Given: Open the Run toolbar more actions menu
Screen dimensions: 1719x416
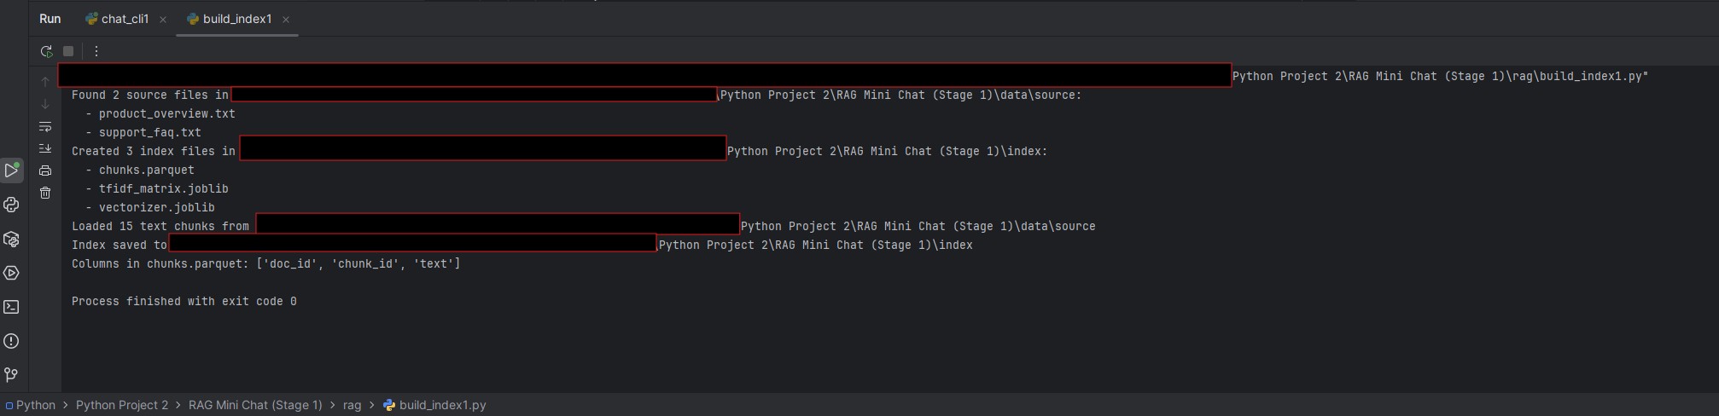Looking at the screenshot, I should [x=96, y=51].
